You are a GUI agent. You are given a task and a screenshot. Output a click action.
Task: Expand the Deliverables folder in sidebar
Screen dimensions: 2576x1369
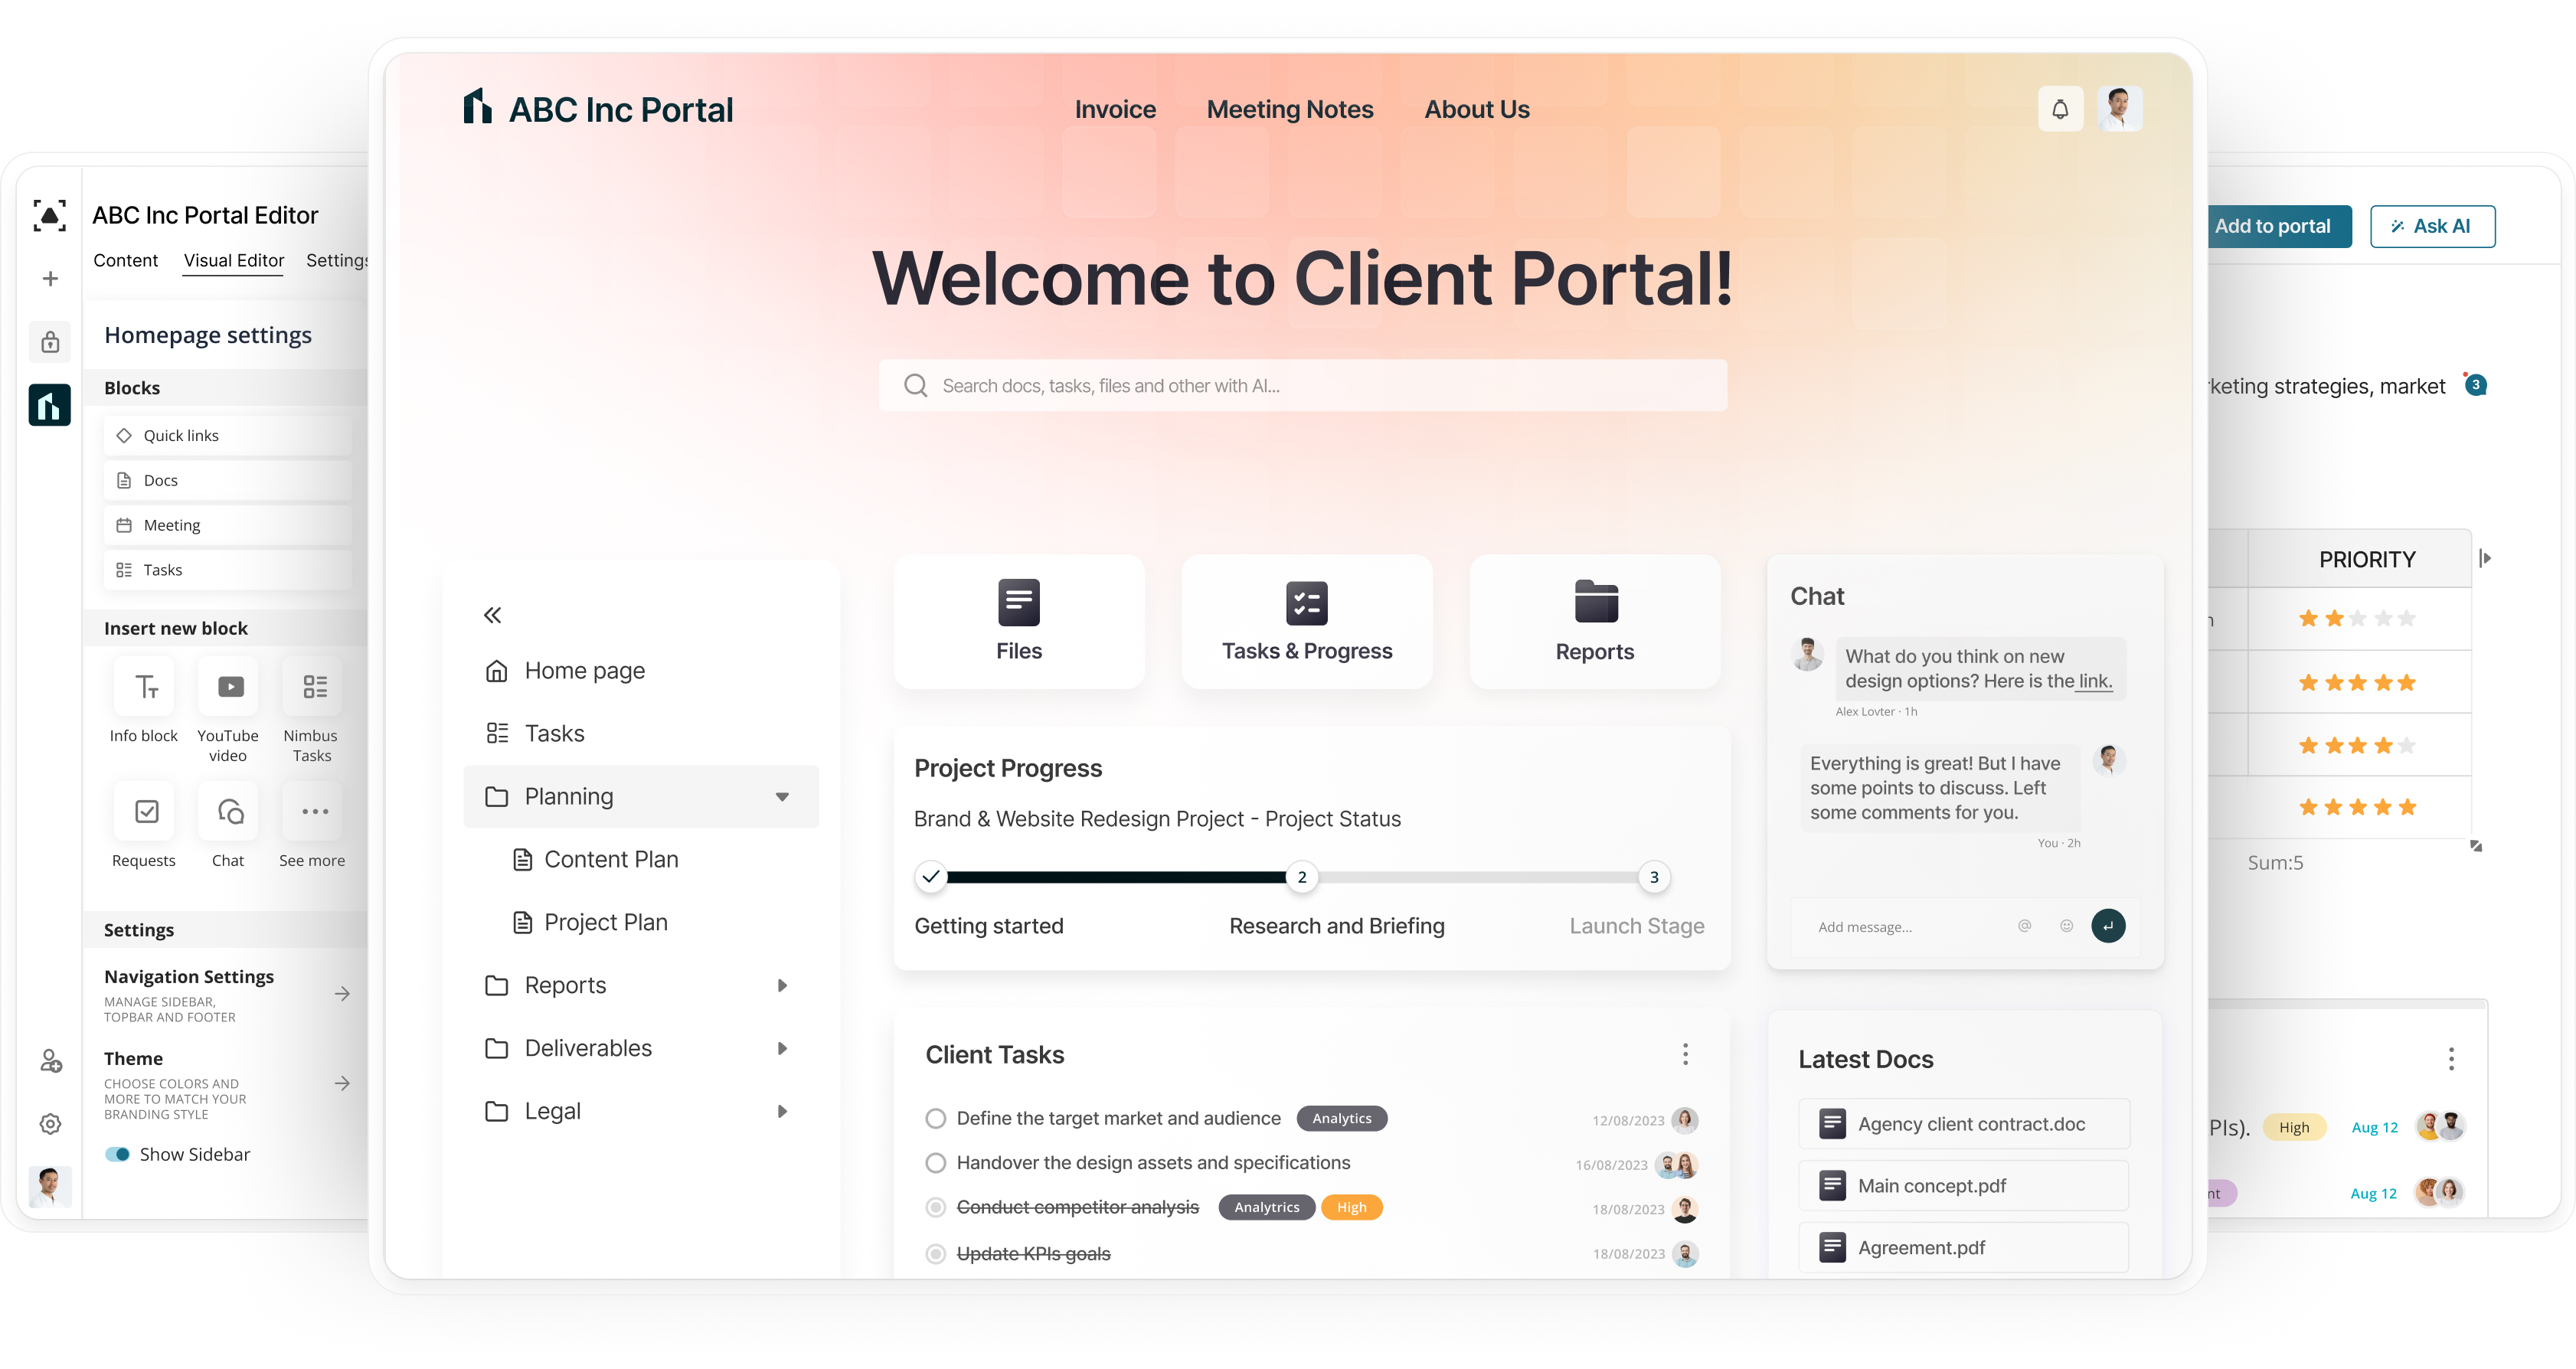click(x=782, y=1047)
